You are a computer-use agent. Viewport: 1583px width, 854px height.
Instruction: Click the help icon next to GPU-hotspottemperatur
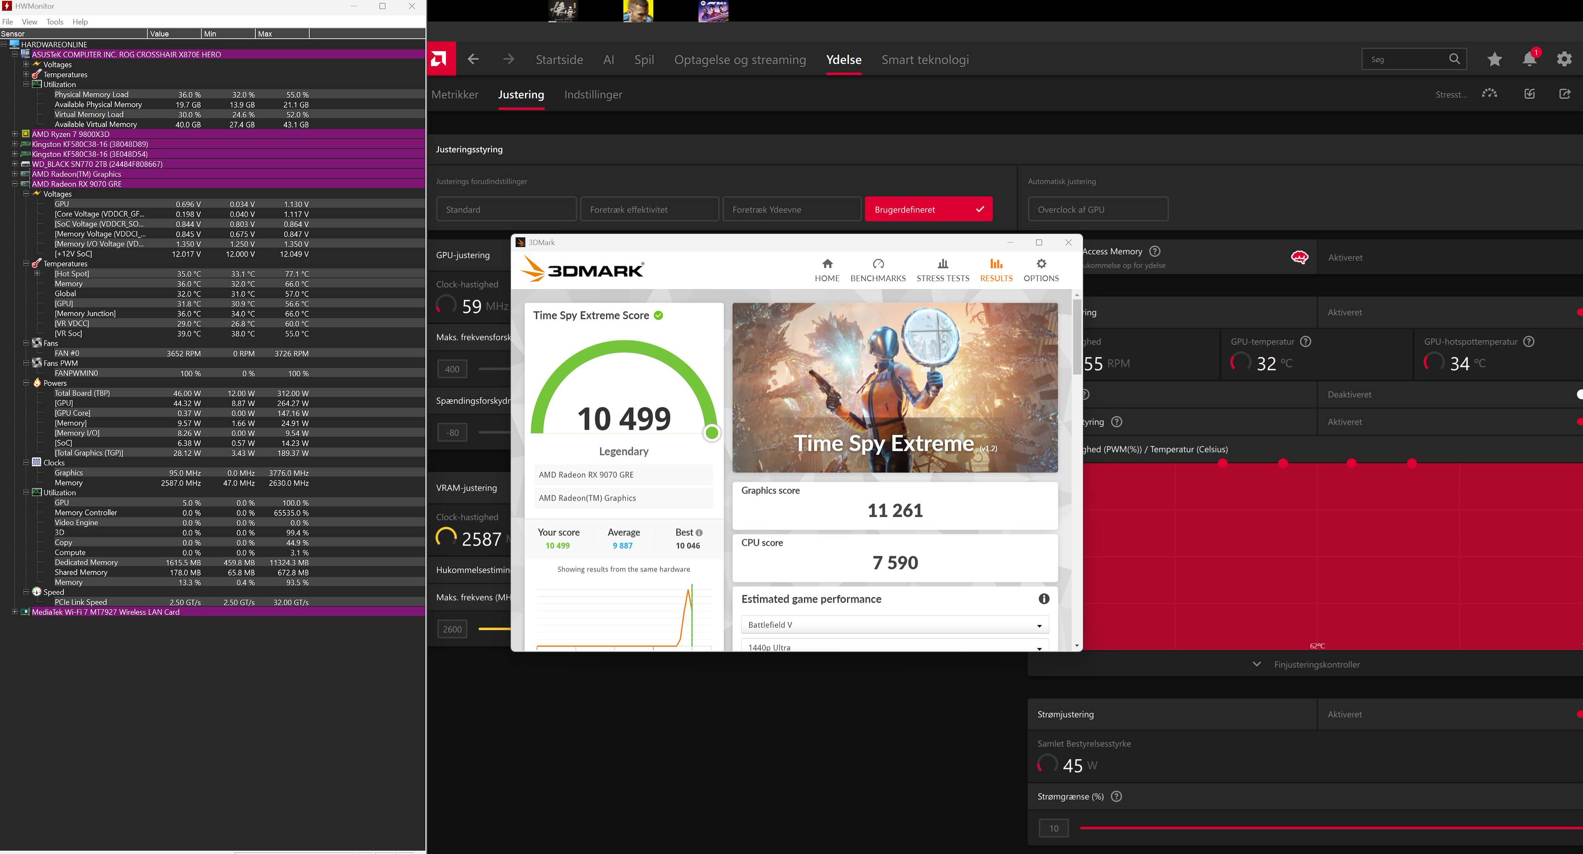click(1529, 341)
